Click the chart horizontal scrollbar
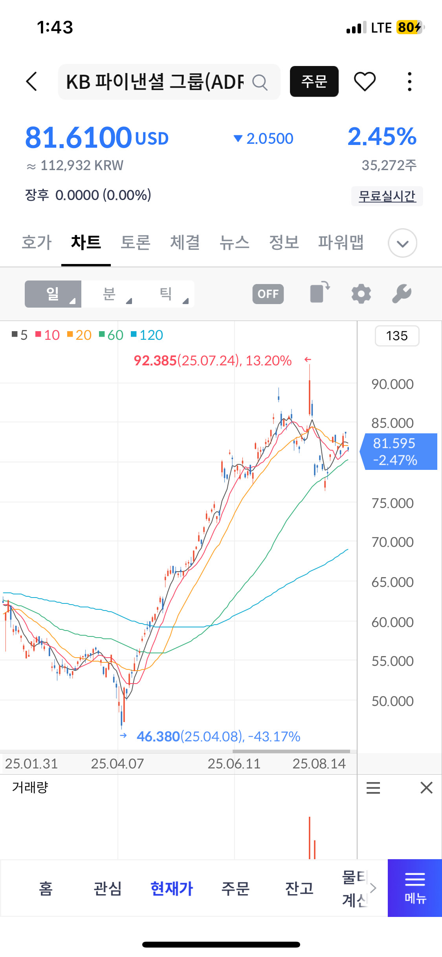The width and height of the screenshot is (442, 957). pyautogui.click(x=291, y=751)
